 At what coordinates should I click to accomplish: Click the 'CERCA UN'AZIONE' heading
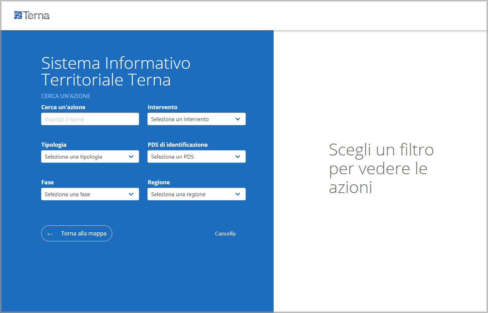pyautogui.click(x=66, y=96)
